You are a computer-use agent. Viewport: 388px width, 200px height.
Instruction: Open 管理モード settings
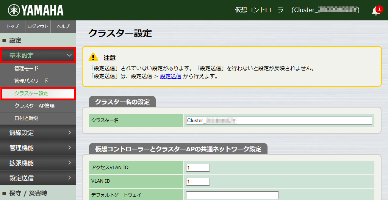pos(38,68)
